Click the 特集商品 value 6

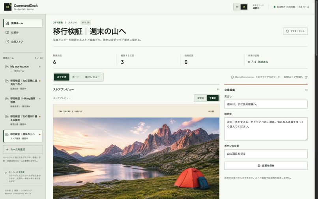click(x=54, y=62)
